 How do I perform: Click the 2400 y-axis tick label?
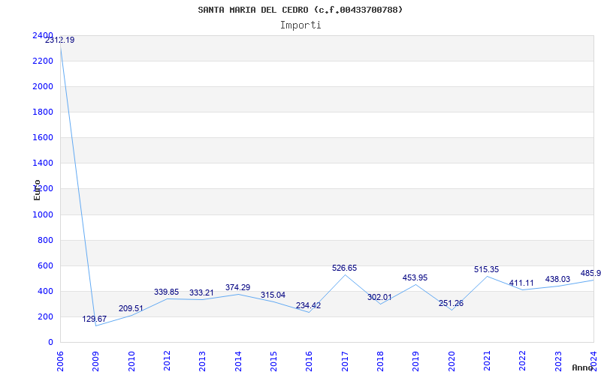point(43,36)
